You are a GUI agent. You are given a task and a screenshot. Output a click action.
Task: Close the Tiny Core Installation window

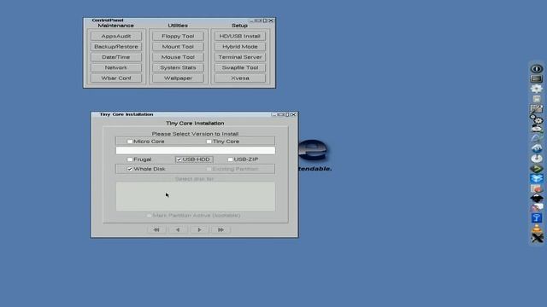pyautogui.click(x=293, y=114)
